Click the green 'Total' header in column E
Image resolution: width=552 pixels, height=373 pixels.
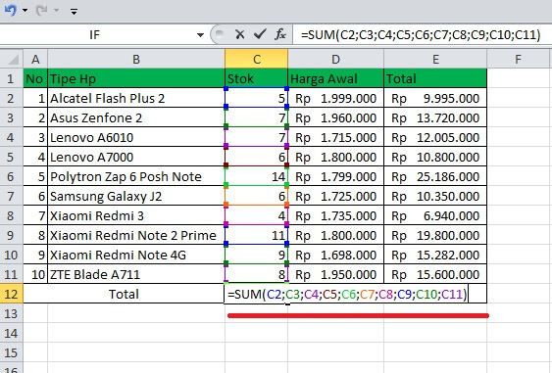click(435, 78)
